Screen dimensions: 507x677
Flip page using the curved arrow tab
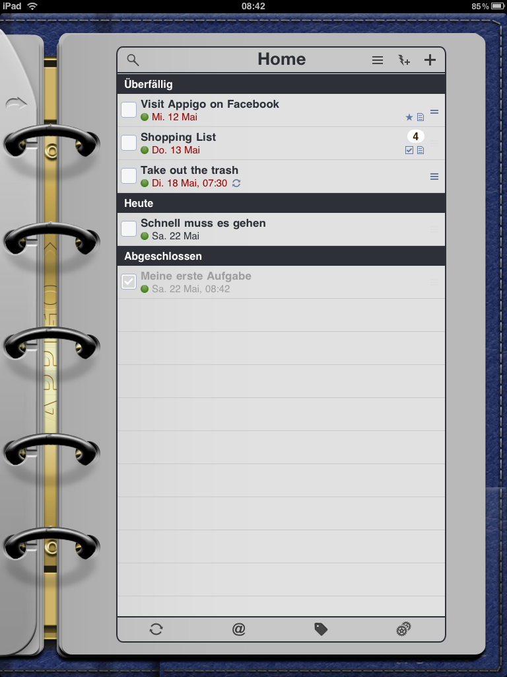[x=17, y=104]
